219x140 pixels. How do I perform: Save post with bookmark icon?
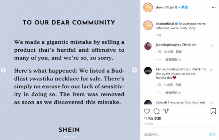pyautogui.click(x=213, y=111)
